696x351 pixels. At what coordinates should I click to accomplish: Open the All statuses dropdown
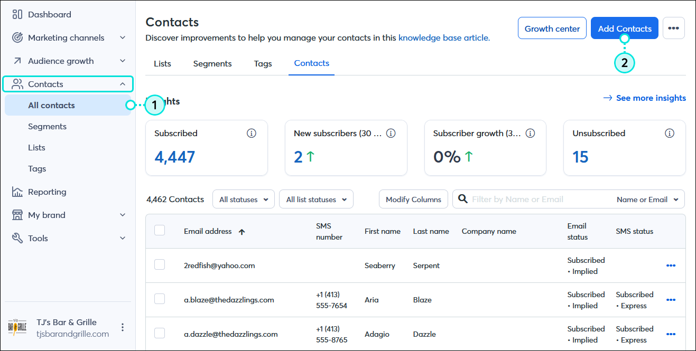pyautogui.click(x=244, y=200)
